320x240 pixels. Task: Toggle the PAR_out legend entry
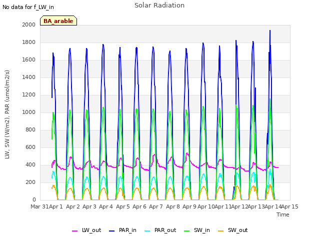pos(160,230)
